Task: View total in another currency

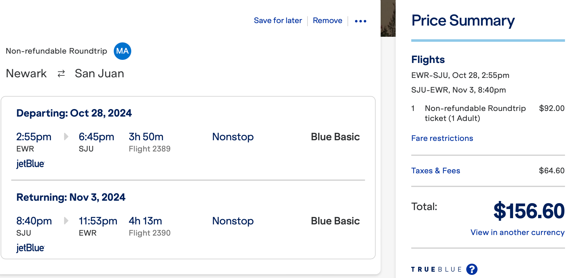Action: click(x=517, y=232)
